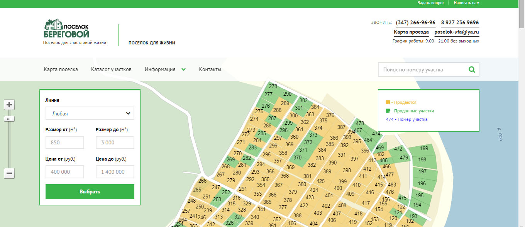525x227 pixels.
Task: Select plot 253 on the map
Action: tap(217, 200)
